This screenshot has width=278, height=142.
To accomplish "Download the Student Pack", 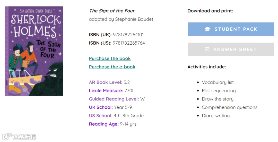I will [231, 29].
